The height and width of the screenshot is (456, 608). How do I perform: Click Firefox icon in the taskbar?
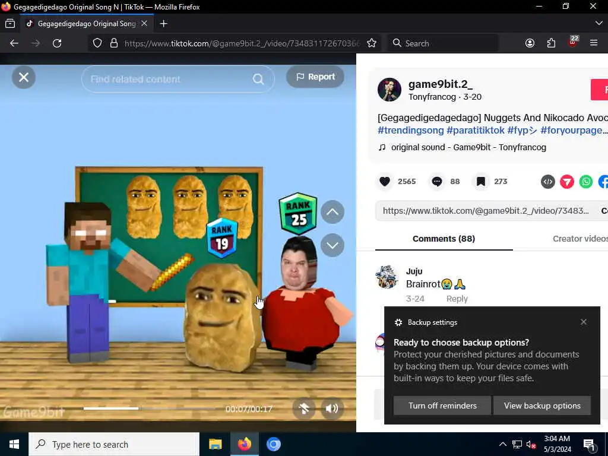[244, 444]
